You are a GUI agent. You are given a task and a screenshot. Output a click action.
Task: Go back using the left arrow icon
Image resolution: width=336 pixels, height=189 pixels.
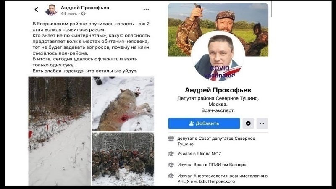pos(37,9)
